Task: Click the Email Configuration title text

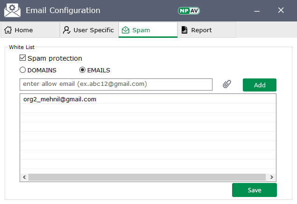Action: point(63,10)
